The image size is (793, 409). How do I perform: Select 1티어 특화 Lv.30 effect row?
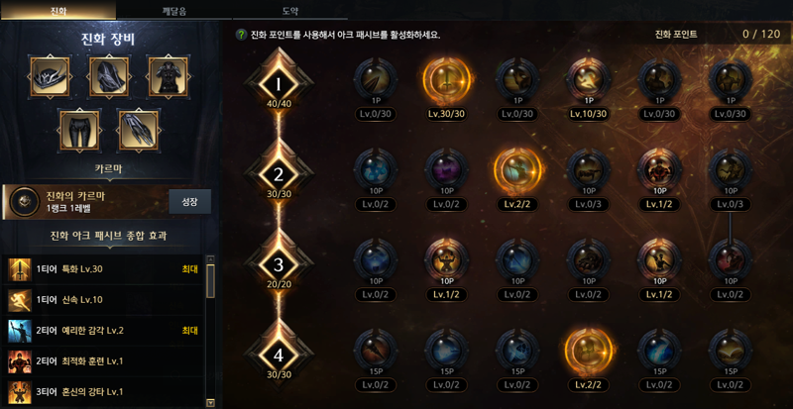(x=103, y=269)
